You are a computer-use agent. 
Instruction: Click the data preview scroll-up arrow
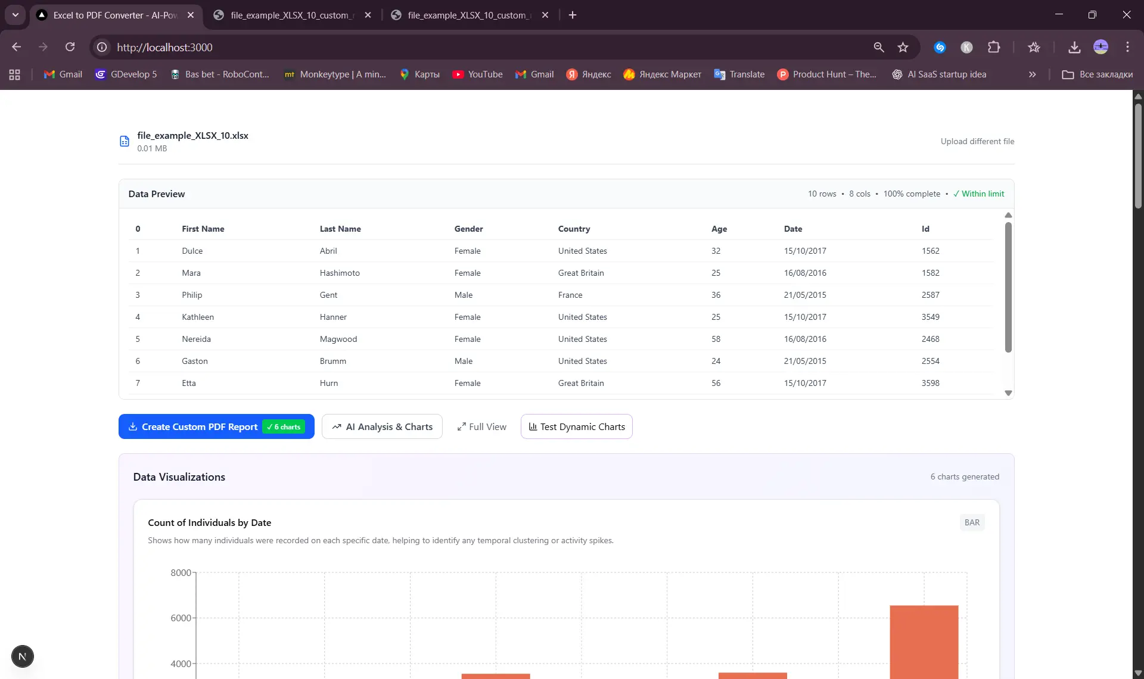coord(1008,215)
